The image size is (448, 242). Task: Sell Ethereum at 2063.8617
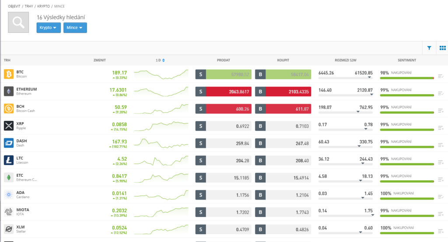point(224,92)
